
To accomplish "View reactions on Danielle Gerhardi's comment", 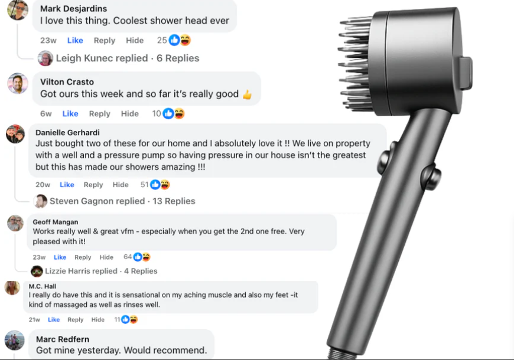I will coord(160,185).
